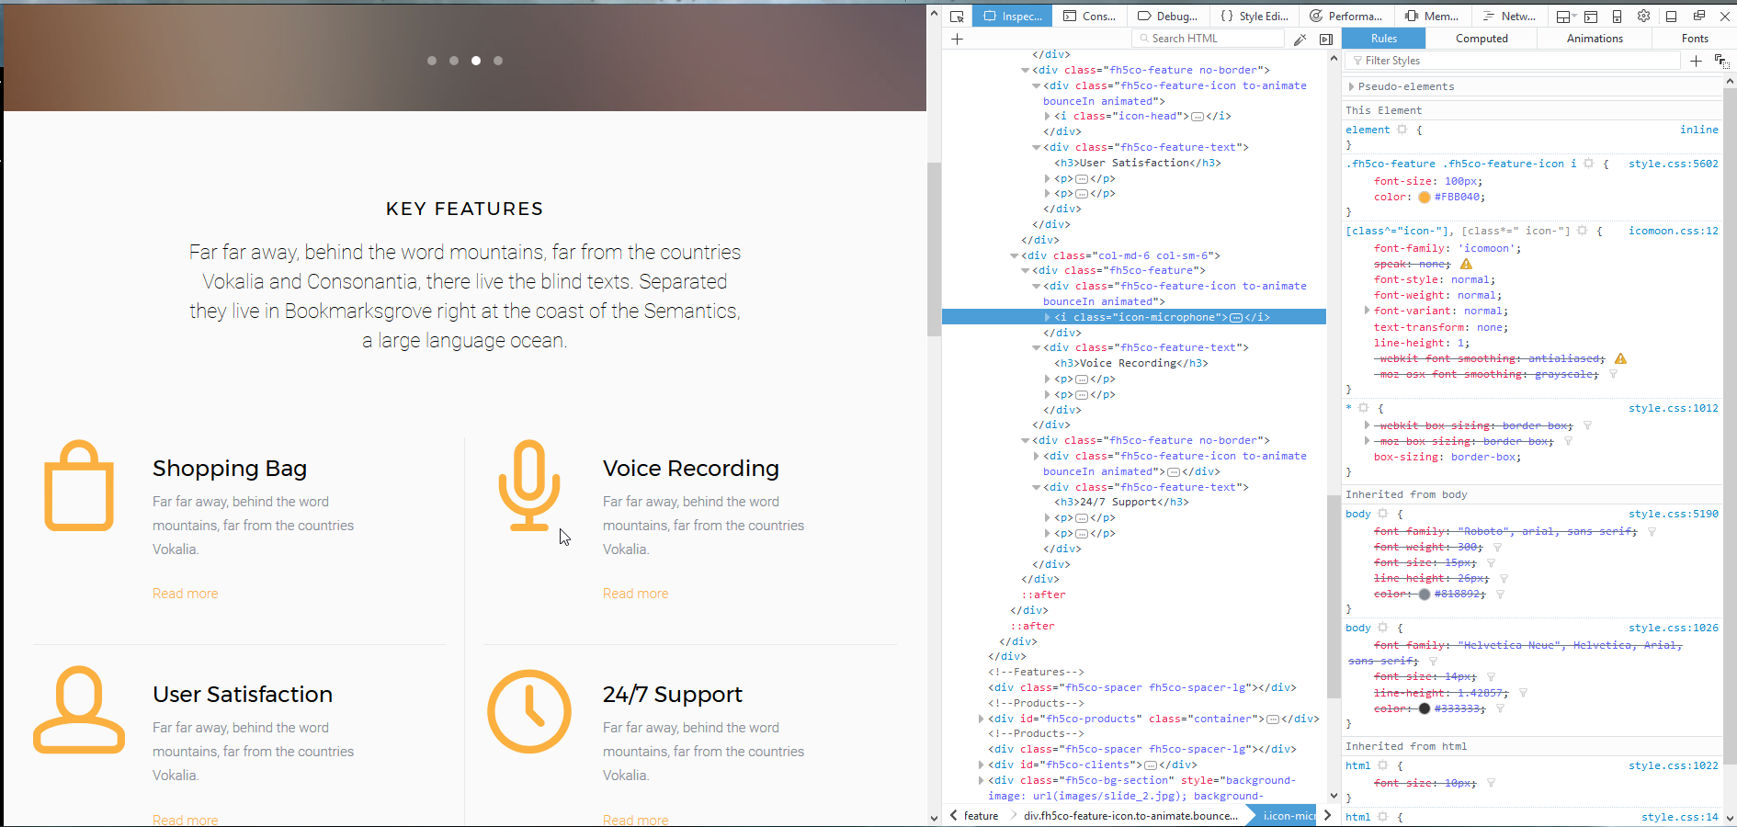Open the iframe target selector icon
Viewport: 1737px width, 827px height.
tap(1565, 16)
